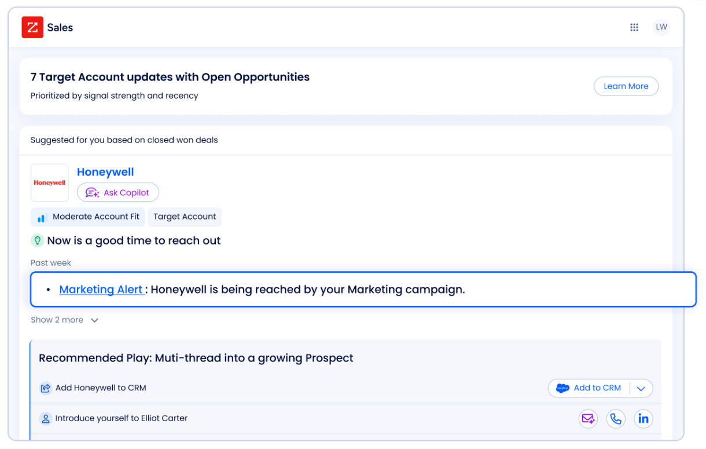Click 'Recommended Play: Muti-thread into a growing Prospect'

pos(196,358)
